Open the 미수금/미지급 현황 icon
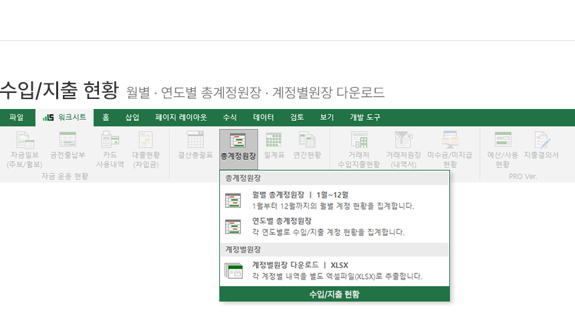This screenshot has height=331, width=575. 450,148
